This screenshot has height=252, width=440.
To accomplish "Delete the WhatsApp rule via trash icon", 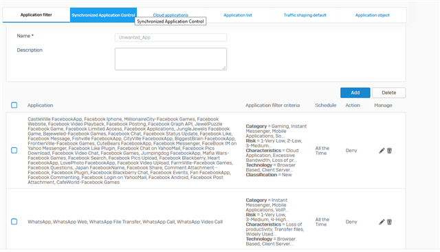I will point(389,222).
